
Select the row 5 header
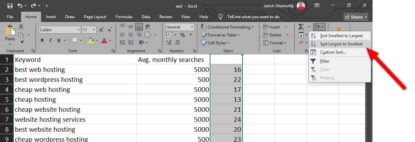(7, 100)
